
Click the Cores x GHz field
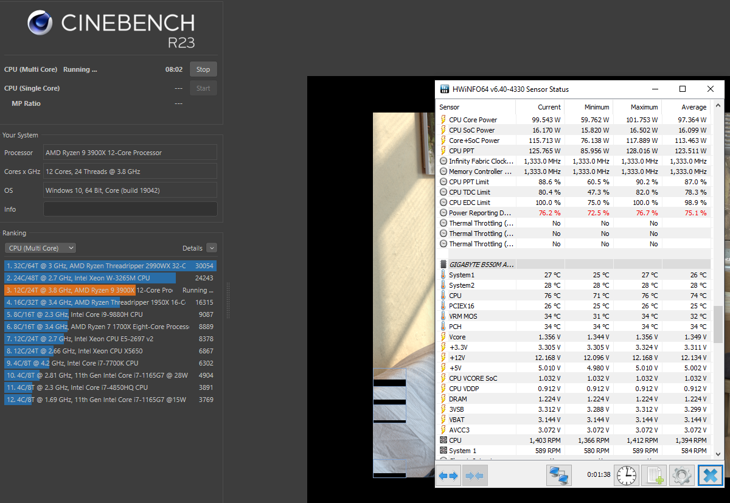click(130, 172)
